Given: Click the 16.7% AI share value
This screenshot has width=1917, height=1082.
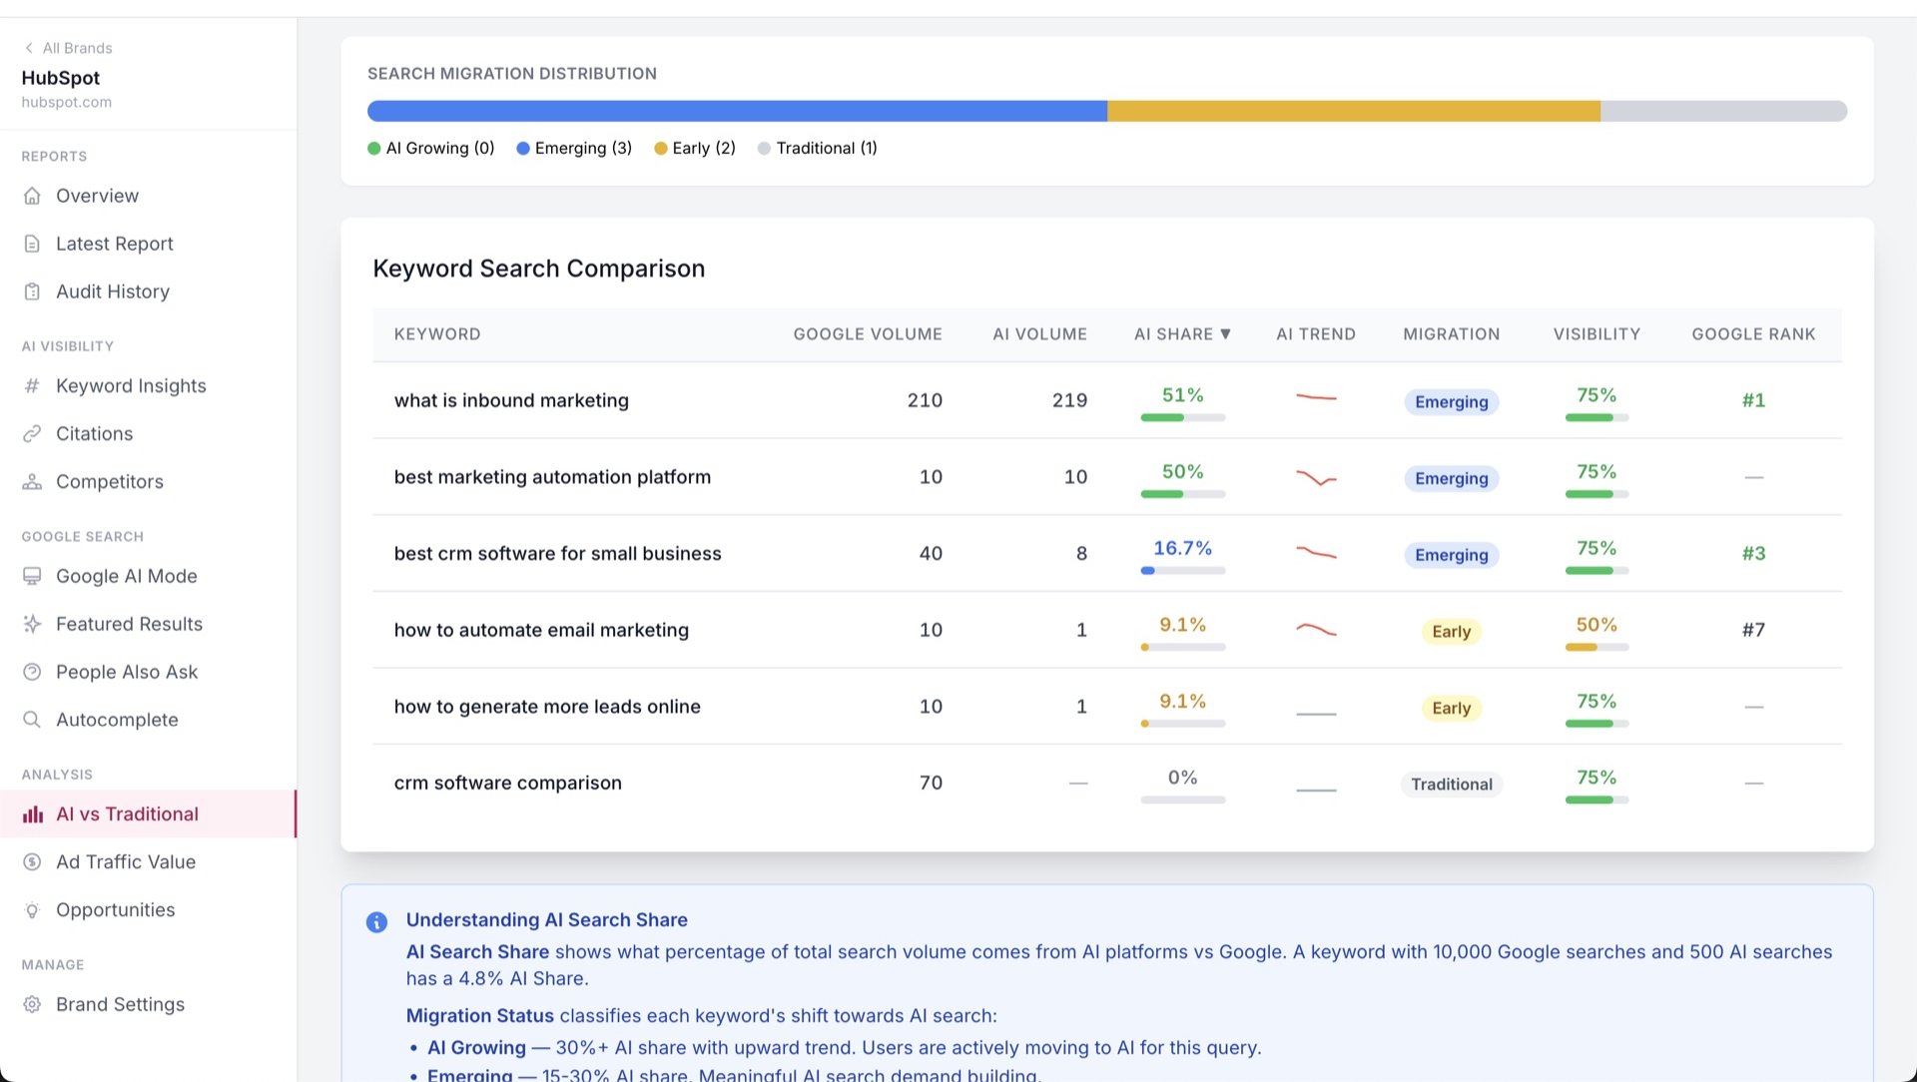Looking at the screenshot, I should click(1182, 548).
